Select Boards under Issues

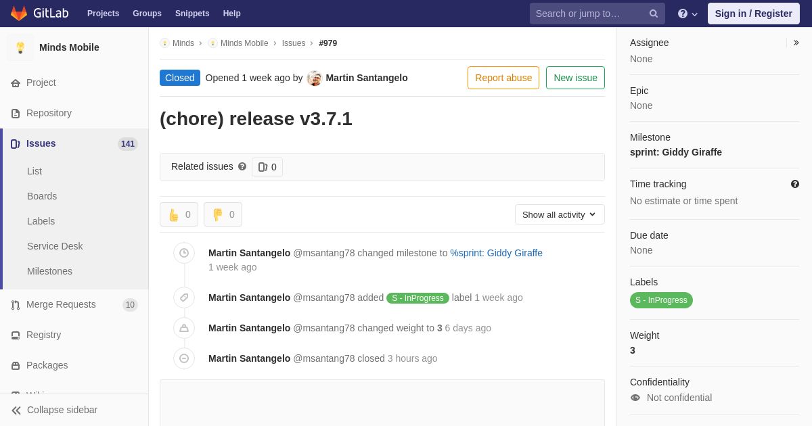pos(42,196)
